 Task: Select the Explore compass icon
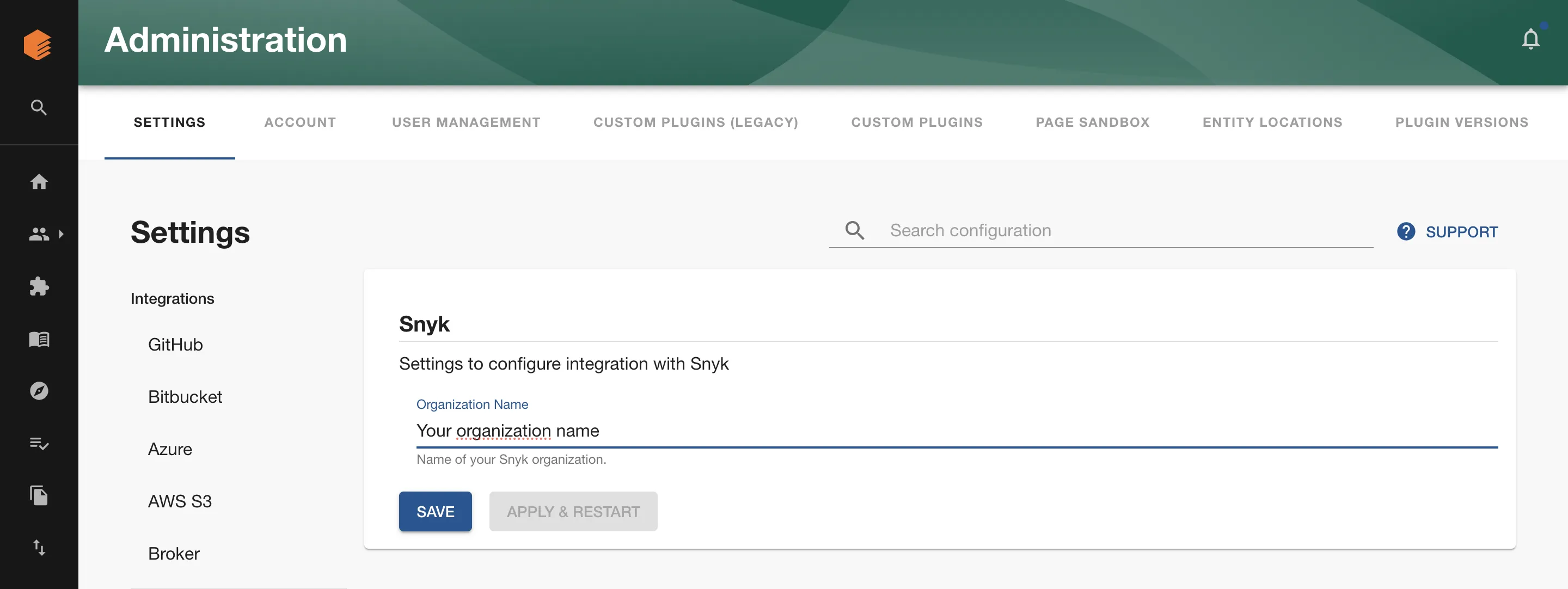tap(39, 391)
